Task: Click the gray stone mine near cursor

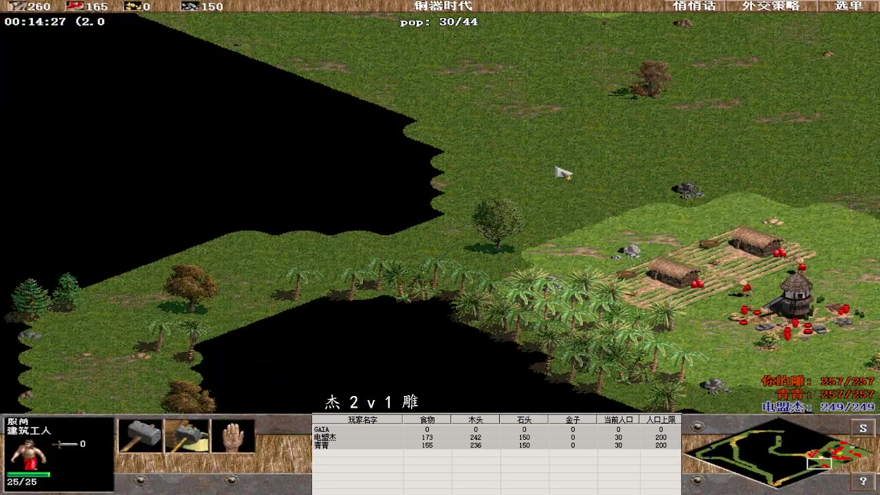Action: coord(687,190)
